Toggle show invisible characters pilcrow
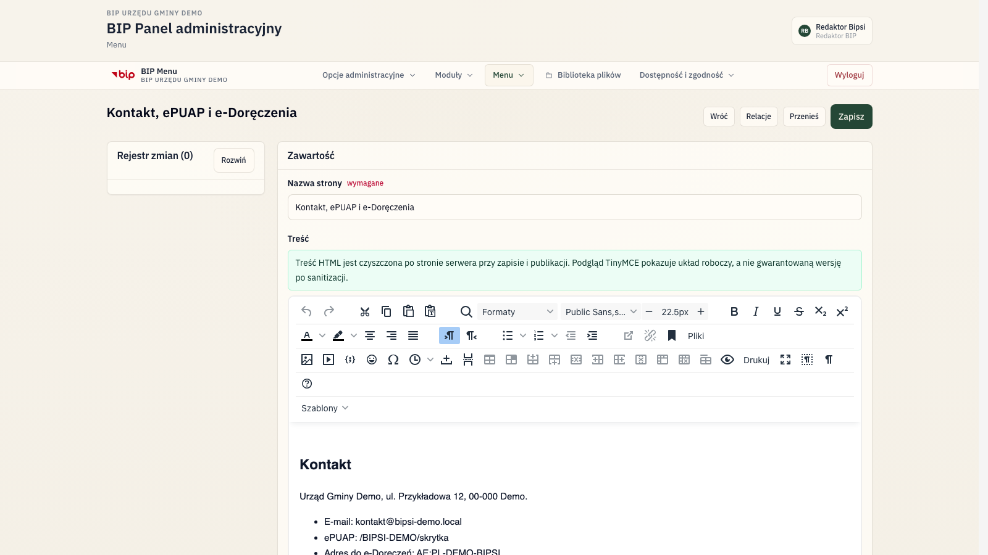The image size is (988, 555). point(829,360)
